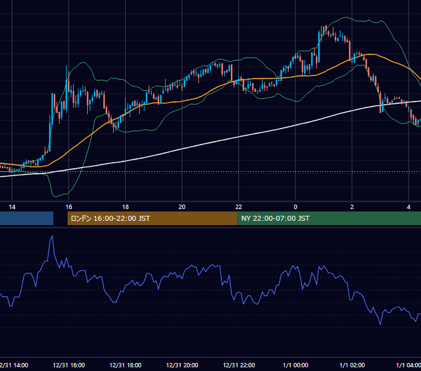The height and width of the screenshot is (371, 421).
Task: Click the 1/1 00:00 date label
Action: [295, 365]
